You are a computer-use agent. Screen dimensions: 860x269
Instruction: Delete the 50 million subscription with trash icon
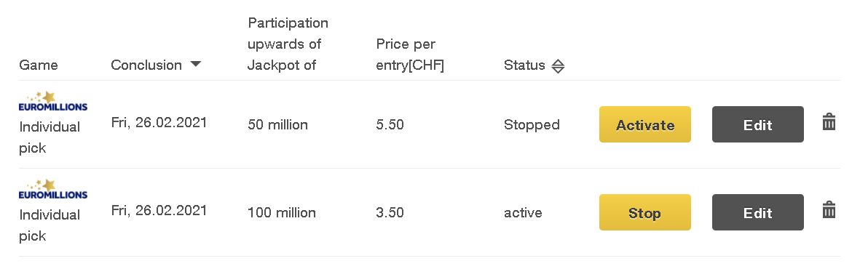[x=829, y=121]
